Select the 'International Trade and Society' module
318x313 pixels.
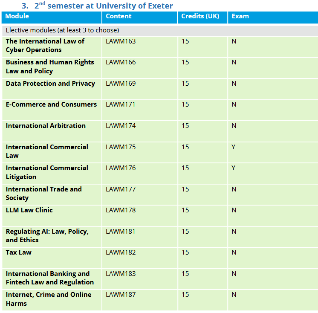click(43, 194)
